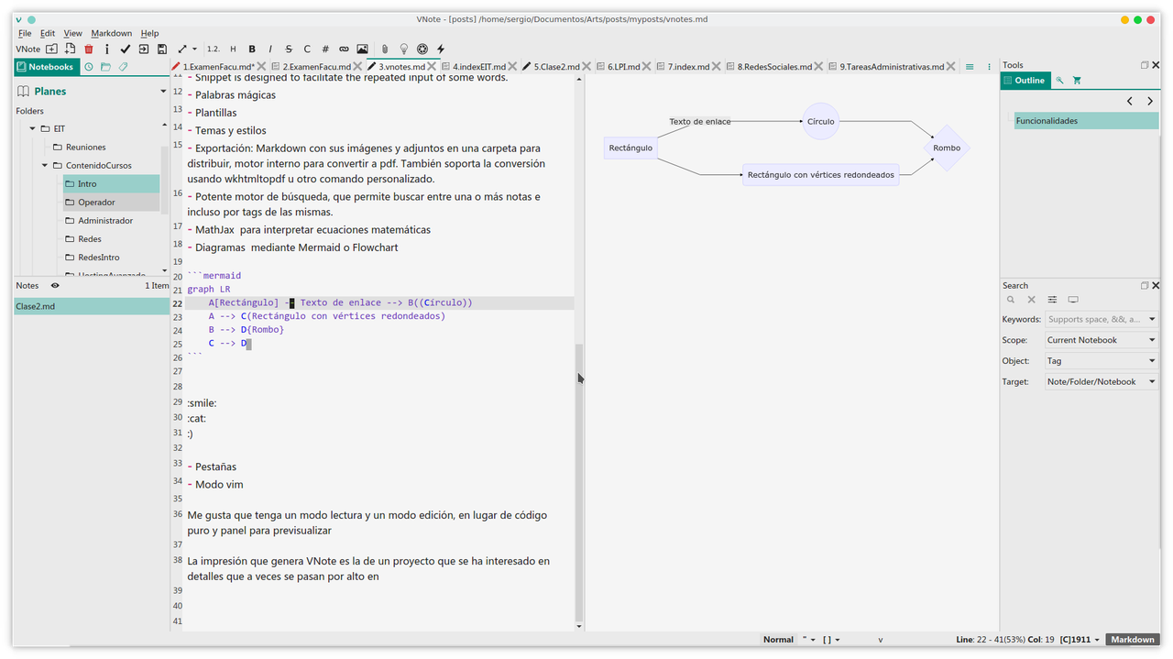Select the Administrador folder
Screen dimensions: 1173x659
[x=111, y=220]
